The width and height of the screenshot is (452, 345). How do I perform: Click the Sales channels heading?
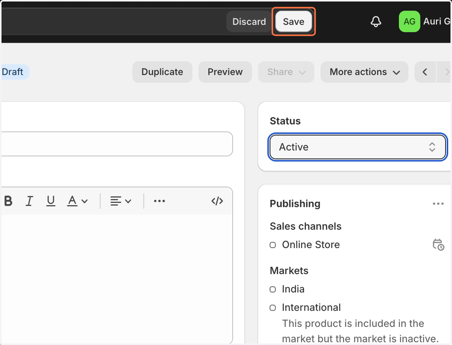305,226
